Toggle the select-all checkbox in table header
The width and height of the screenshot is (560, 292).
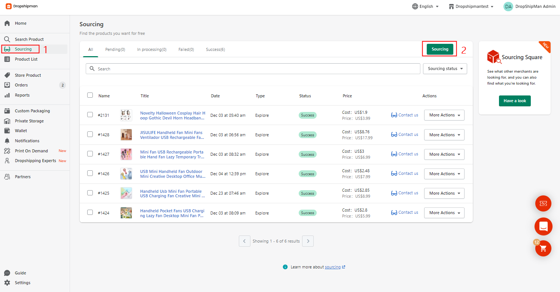point(90,95)
